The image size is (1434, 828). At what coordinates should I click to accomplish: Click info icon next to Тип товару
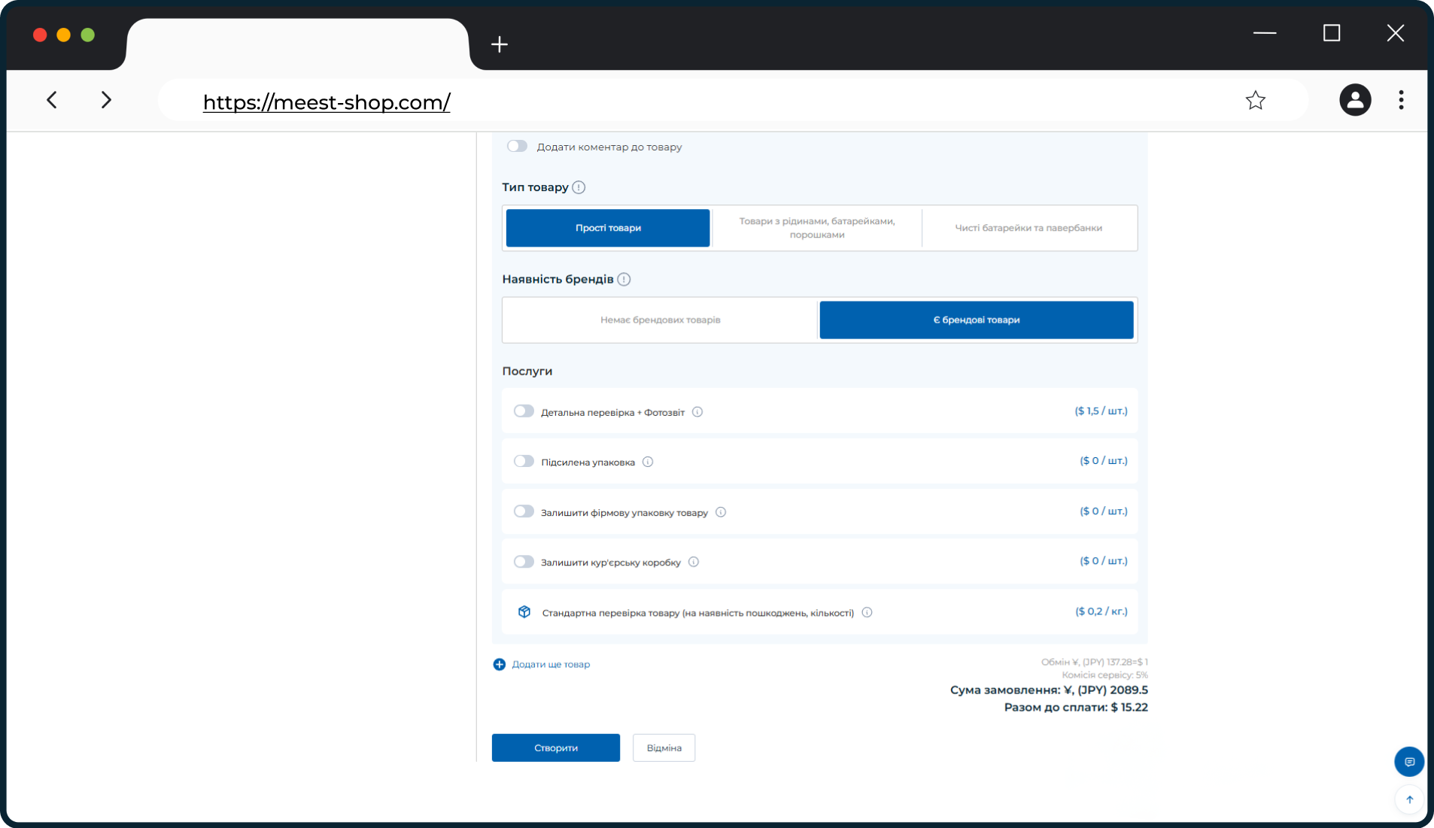579,187
